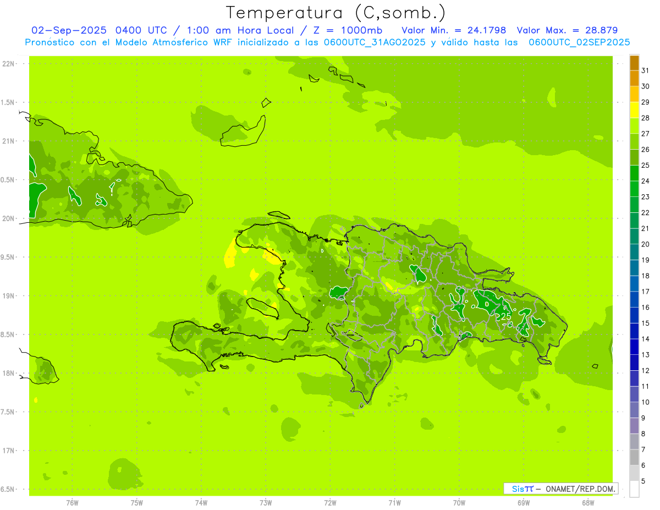The image size is (660, 510).
Task: Click the '21N' latitude axis label
Action: (8, 141)
